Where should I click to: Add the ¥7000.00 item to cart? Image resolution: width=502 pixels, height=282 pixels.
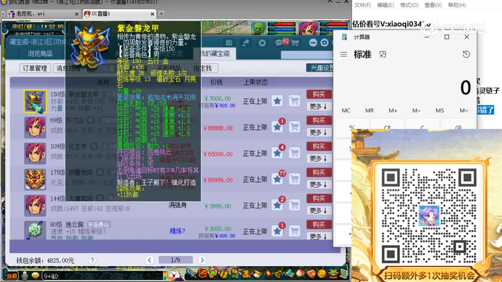pyautogui.click(x=295, y=101)
